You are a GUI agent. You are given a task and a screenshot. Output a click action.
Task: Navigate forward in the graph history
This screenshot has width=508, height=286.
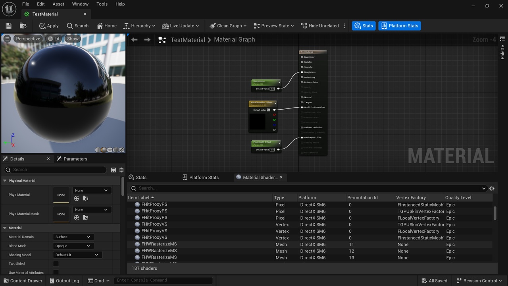click(x=147, y=40)
